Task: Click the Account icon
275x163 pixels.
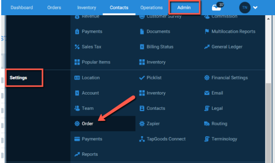Action: [x=77, y=93]
